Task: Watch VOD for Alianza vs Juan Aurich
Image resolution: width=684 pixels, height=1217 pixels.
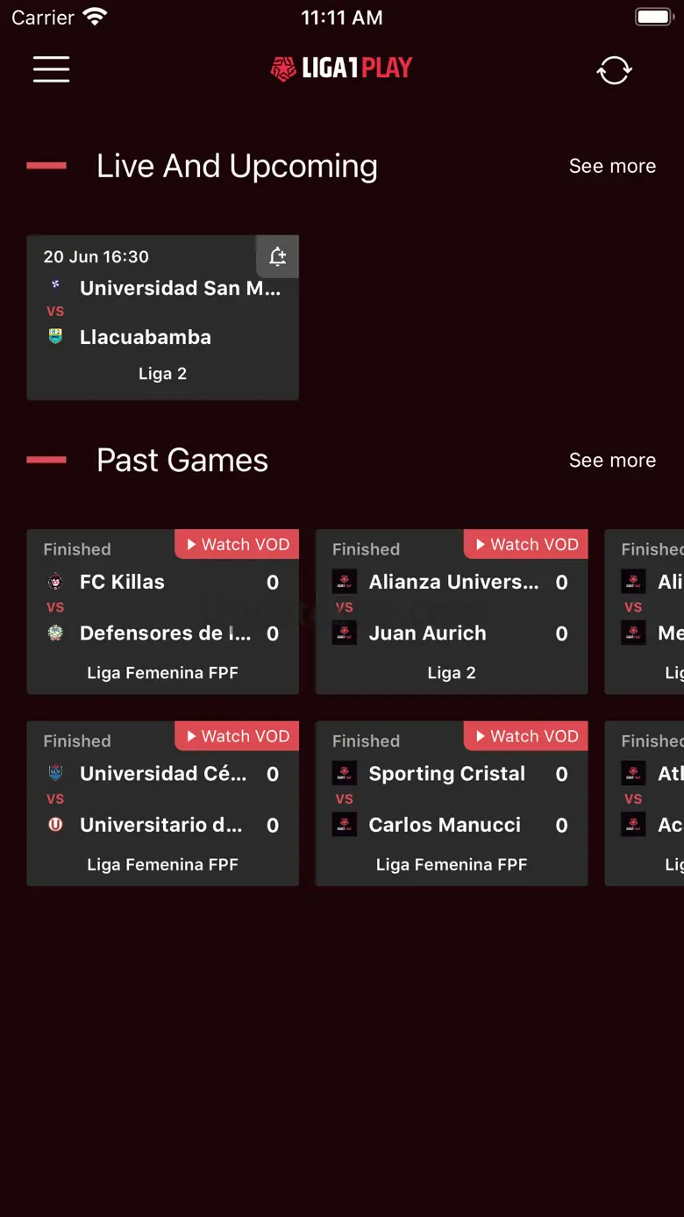Action: tap(526, 545)
